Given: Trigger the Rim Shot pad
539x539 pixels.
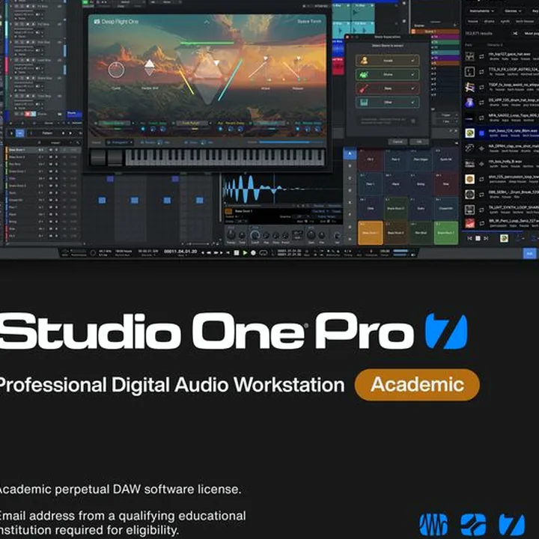Looking at the screenshot, I should click(421, 233).
